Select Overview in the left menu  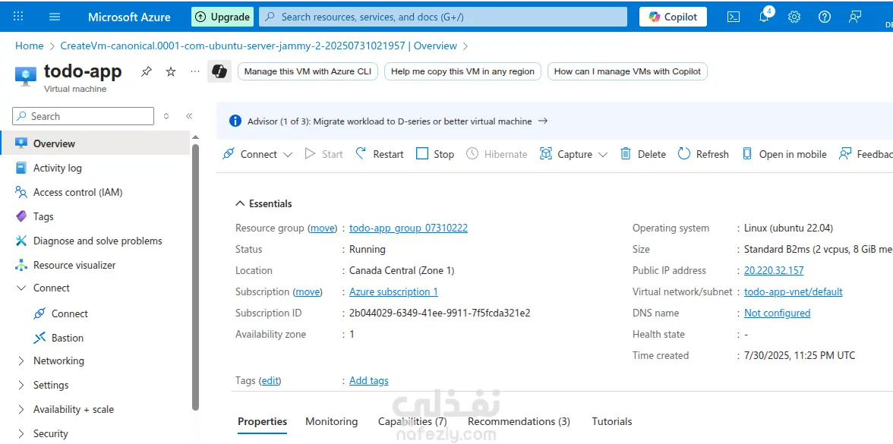tap(95, 143)
